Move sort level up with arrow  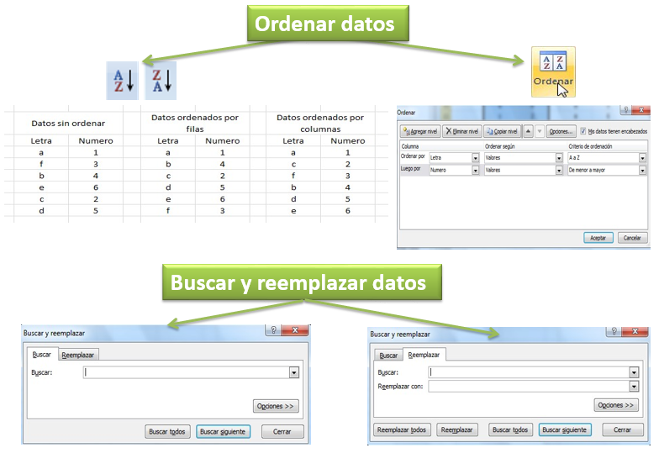pyautogui.click(x=528, y=131)
